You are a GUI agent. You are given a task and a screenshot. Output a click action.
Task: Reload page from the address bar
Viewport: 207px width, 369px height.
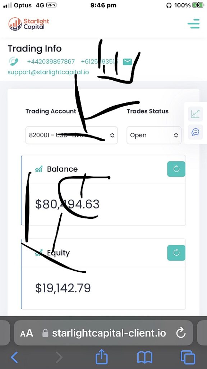tap(181, 333)
